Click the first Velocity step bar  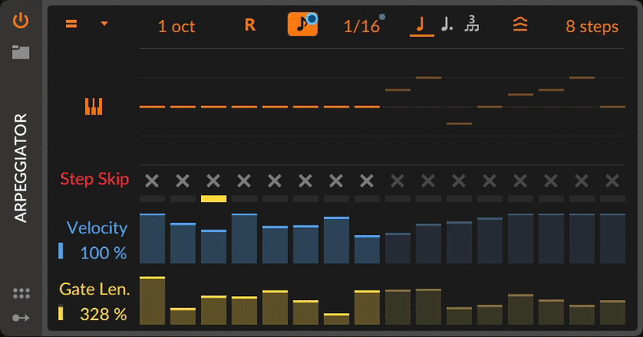click(x=152, y=239)
